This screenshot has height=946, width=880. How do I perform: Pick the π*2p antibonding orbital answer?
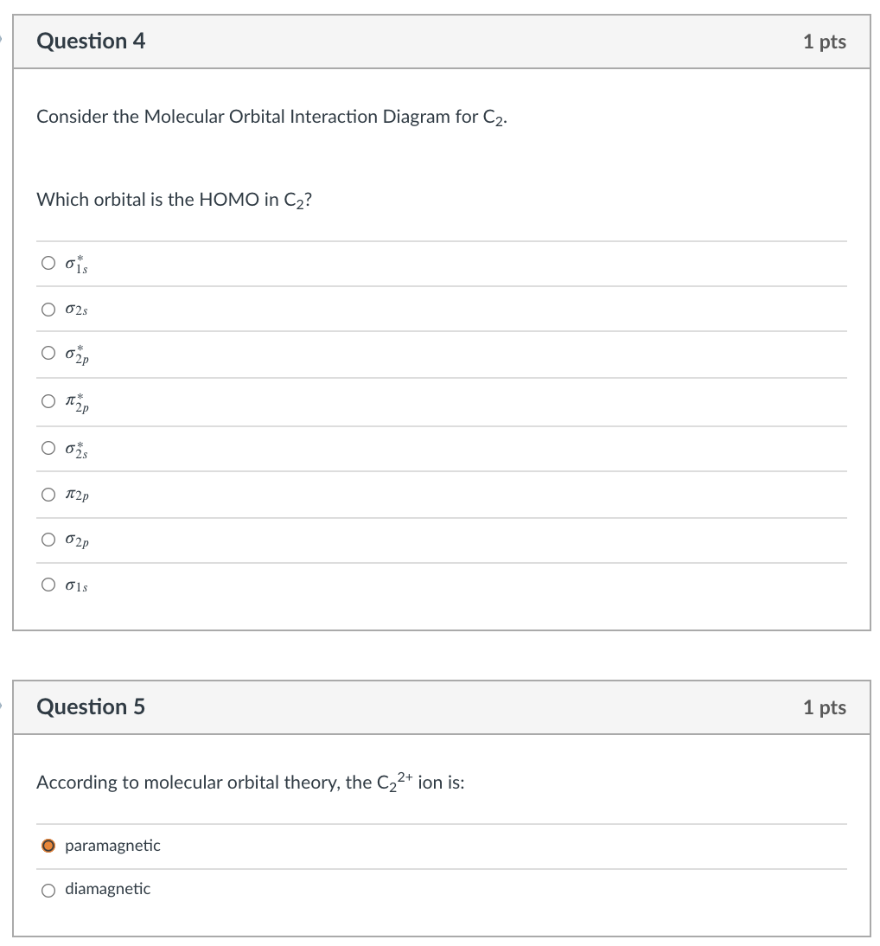point(48,401)
